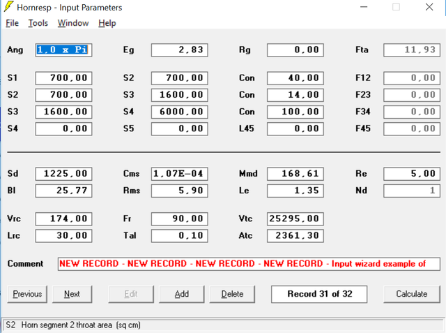Click the Rms field with value 5,90
Screen dimensions: 446x333
(x=180, y=191)
